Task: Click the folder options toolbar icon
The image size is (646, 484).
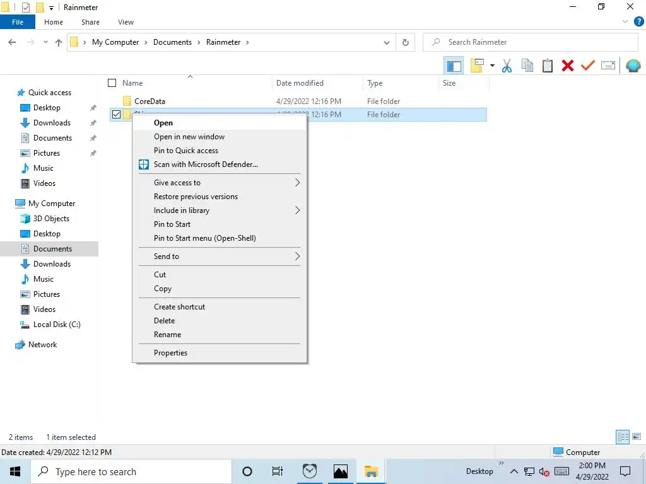Action: tap(477, 66)
